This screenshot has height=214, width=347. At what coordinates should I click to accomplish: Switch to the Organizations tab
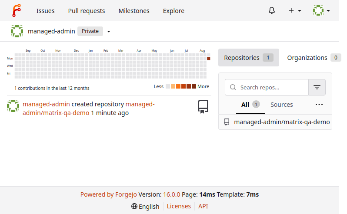(314, 58)
